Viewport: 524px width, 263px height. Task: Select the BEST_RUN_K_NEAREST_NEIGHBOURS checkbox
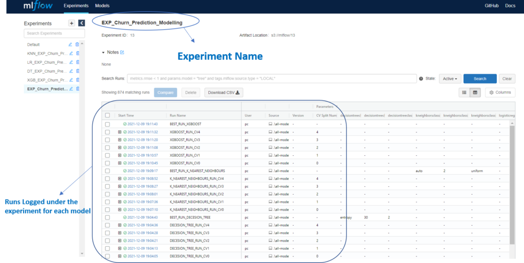click(x=107, y=171)
